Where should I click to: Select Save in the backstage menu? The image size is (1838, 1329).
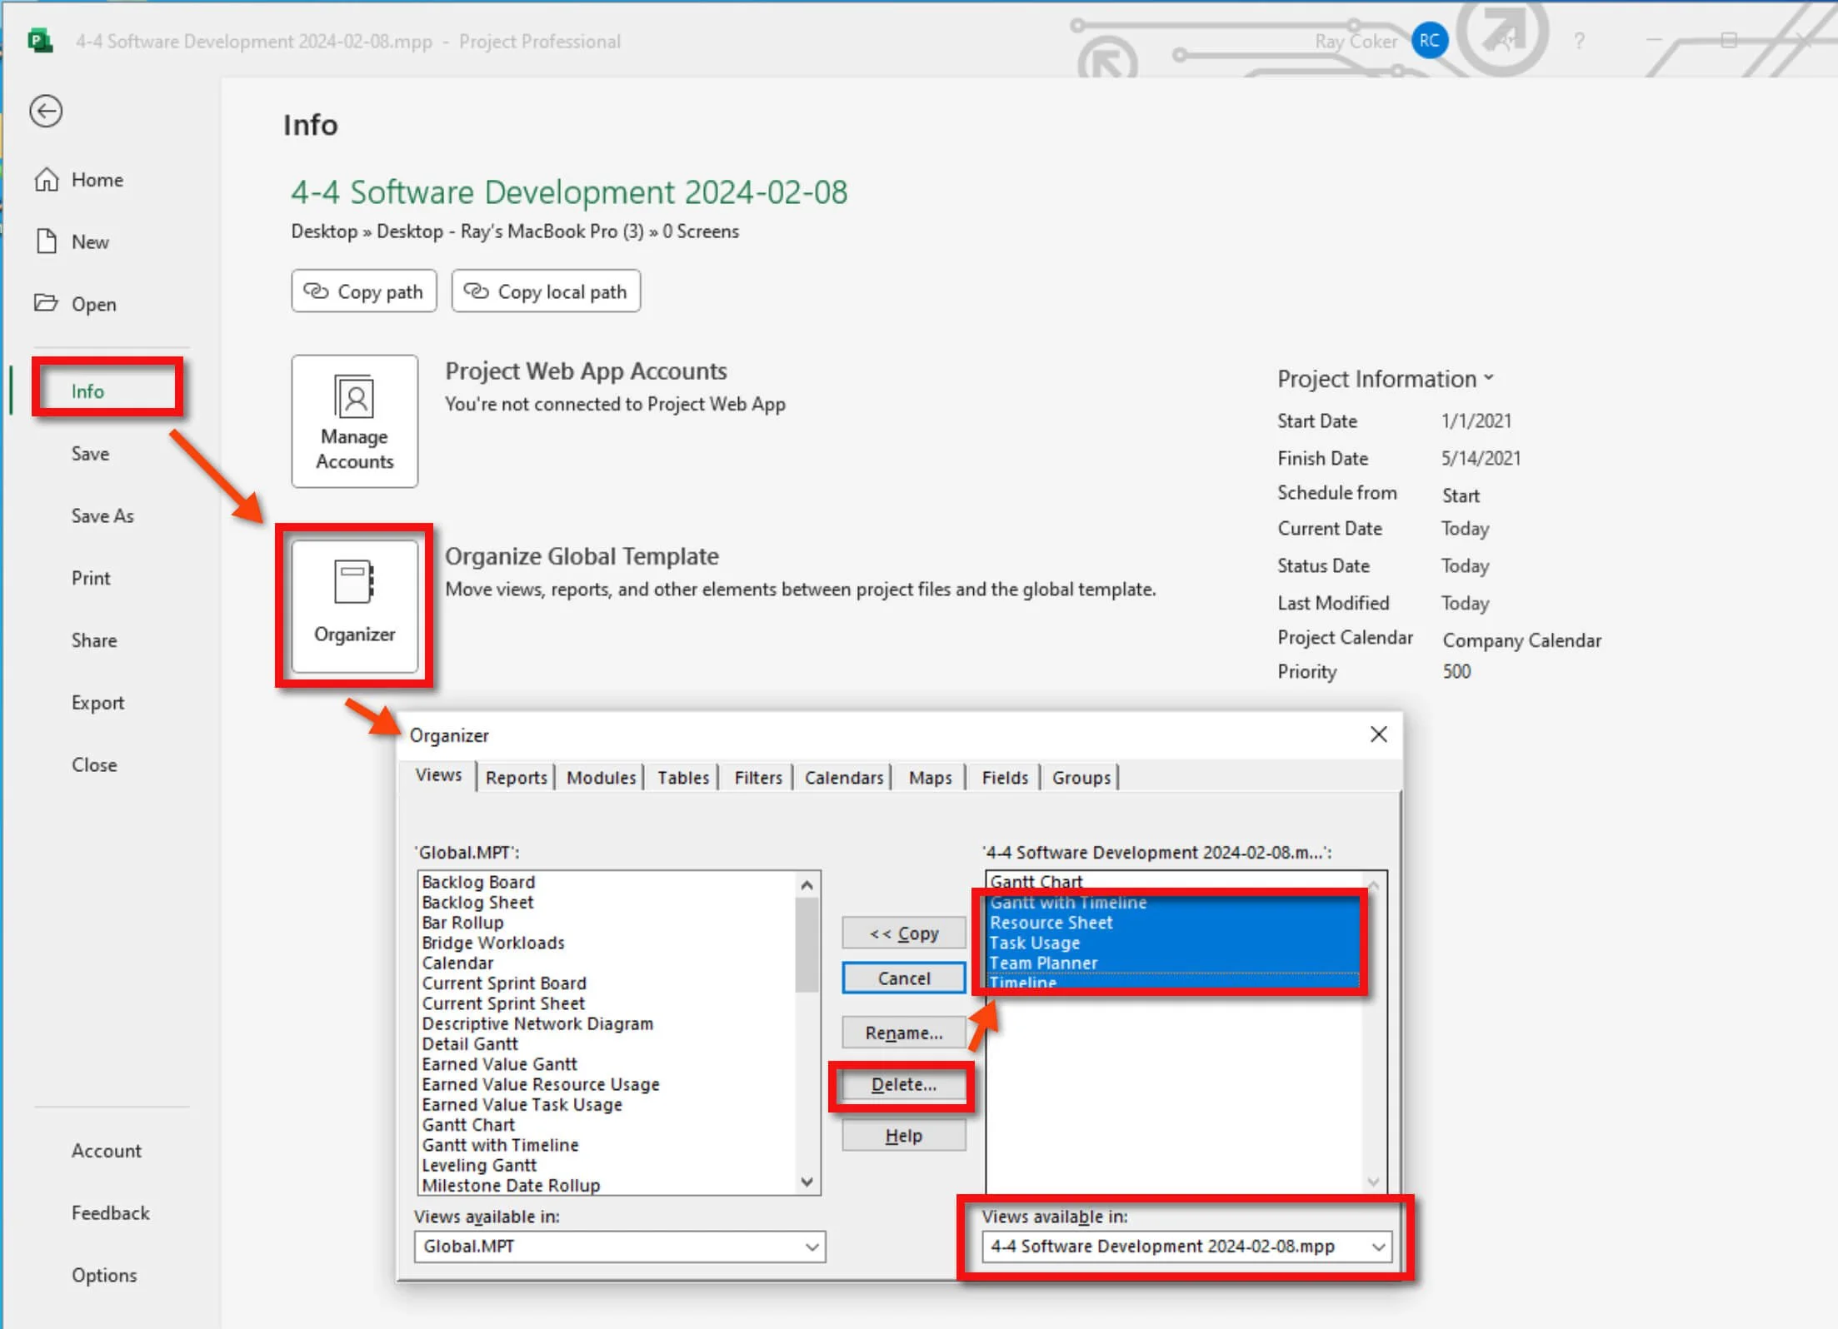(x=90, y=453)
